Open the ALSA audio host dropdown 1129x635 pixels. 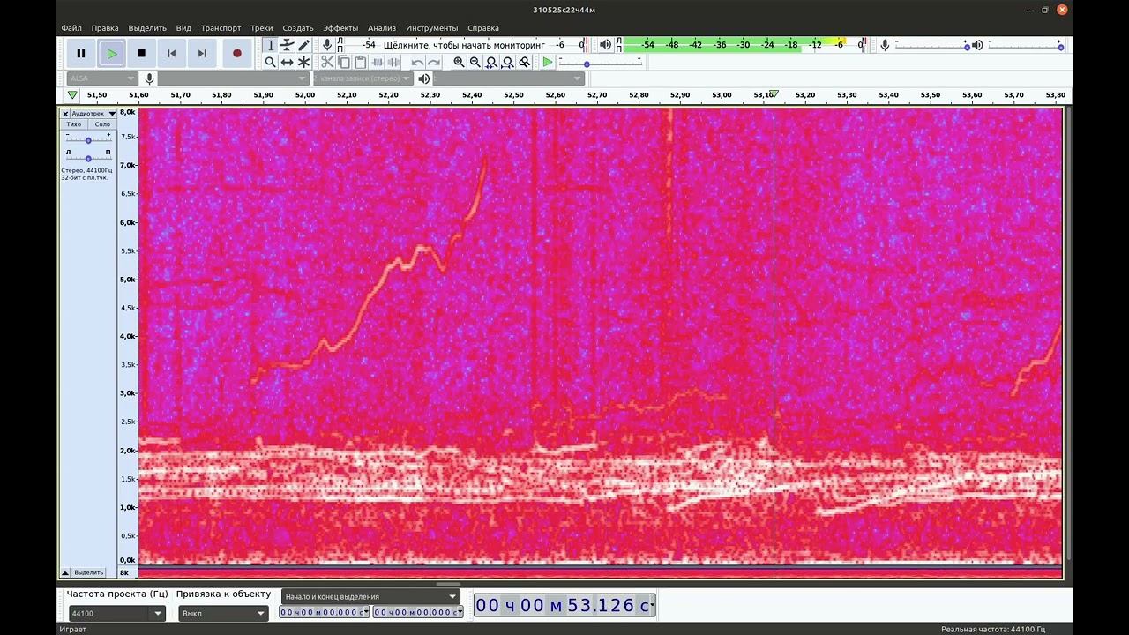104,78
